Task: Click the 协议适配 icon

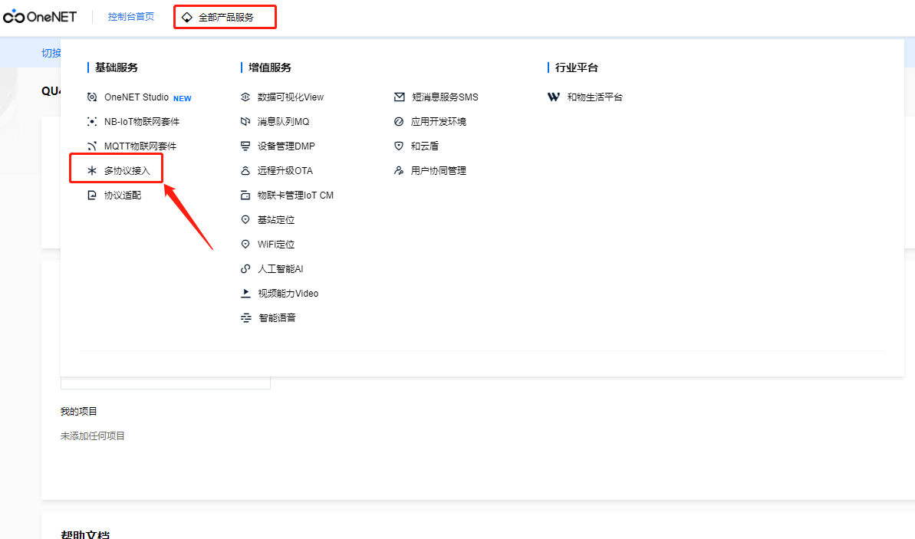Action: coord(91,196)
